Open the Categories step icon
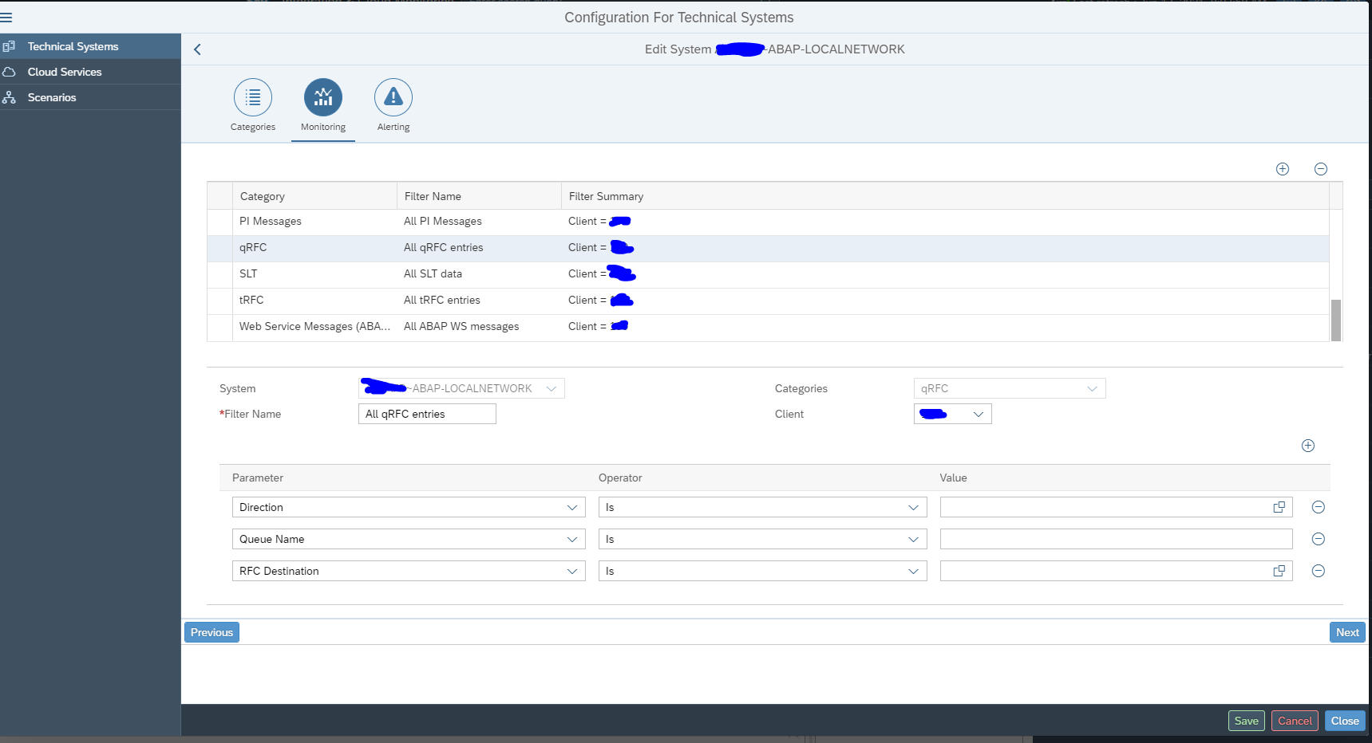This screenshot has width=1372, height=743. click(x=253, y=97)
